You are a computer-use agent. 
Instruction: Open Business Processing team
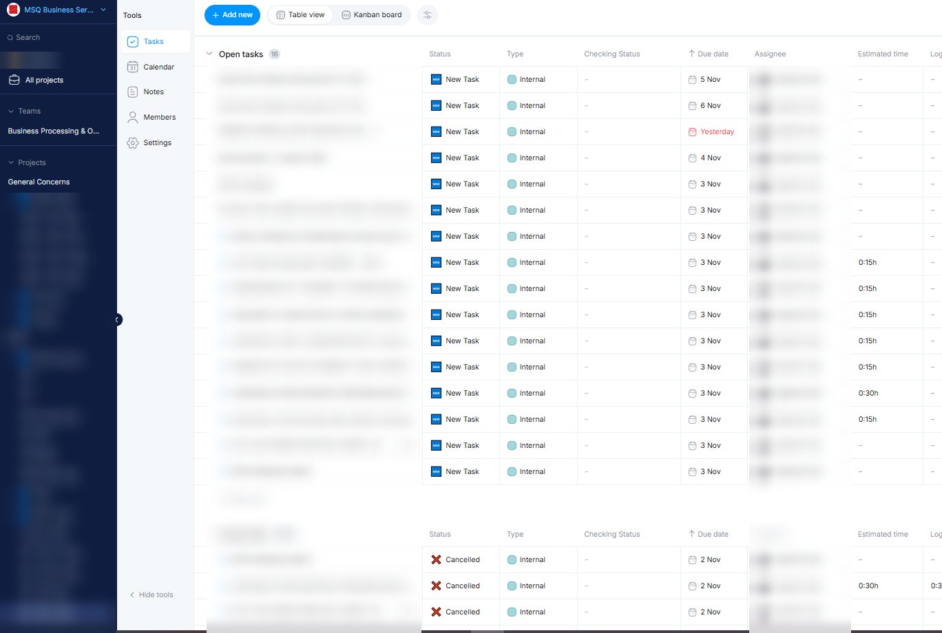pyautogui.click(x=54, y=131)
